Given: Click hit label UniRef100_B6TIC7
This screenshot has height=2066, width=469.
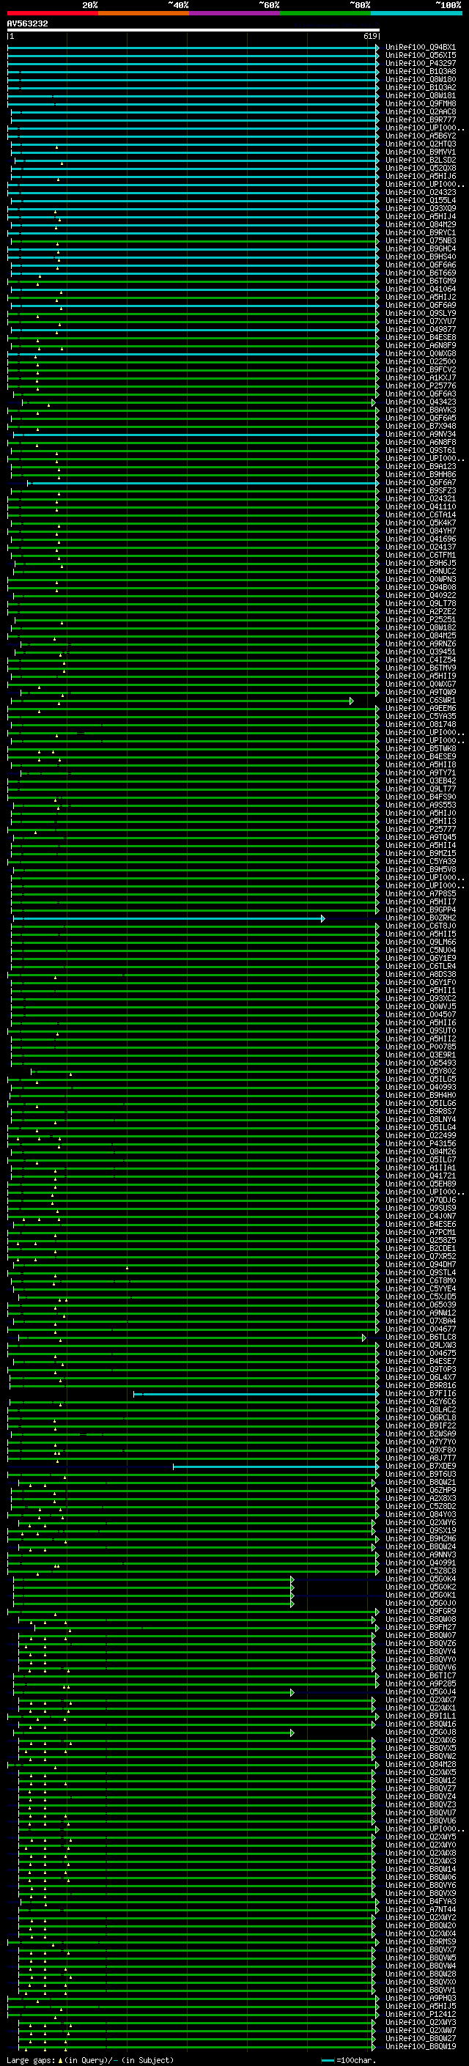Looking at the screenshot, I should 421,1676.
